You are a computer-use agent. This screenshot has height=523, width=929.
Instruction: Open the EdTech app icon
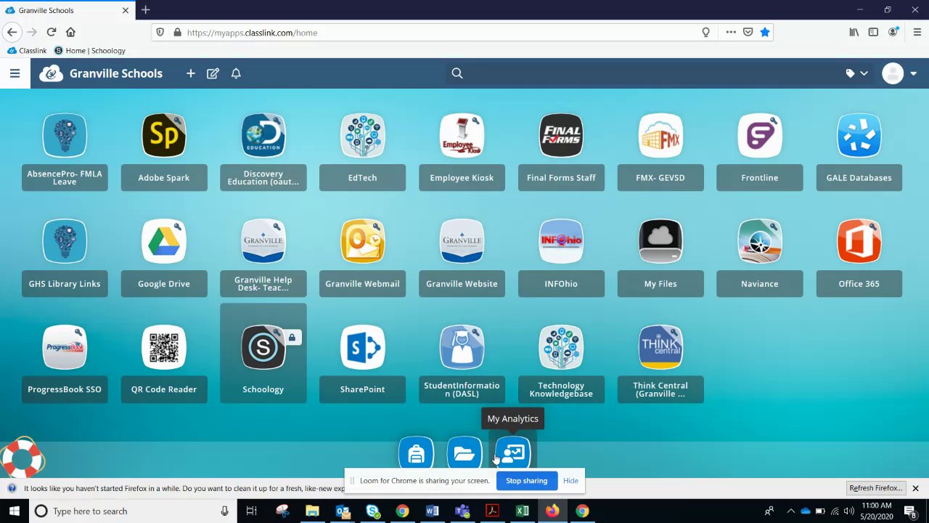pos(362,135)
